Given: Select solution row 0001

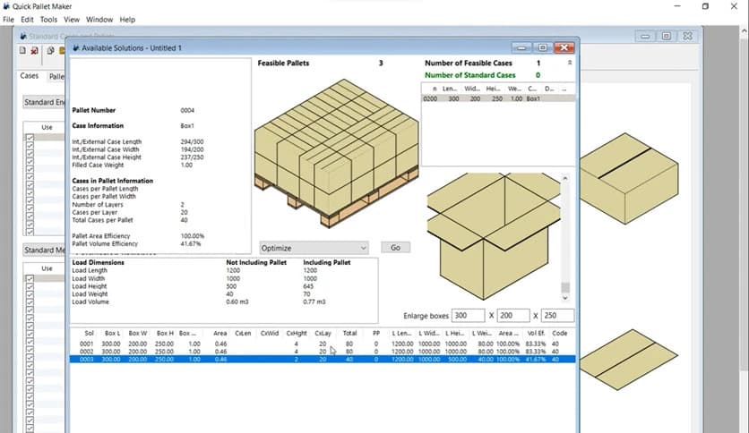Looking at the screenshot, I should [323, 344].
